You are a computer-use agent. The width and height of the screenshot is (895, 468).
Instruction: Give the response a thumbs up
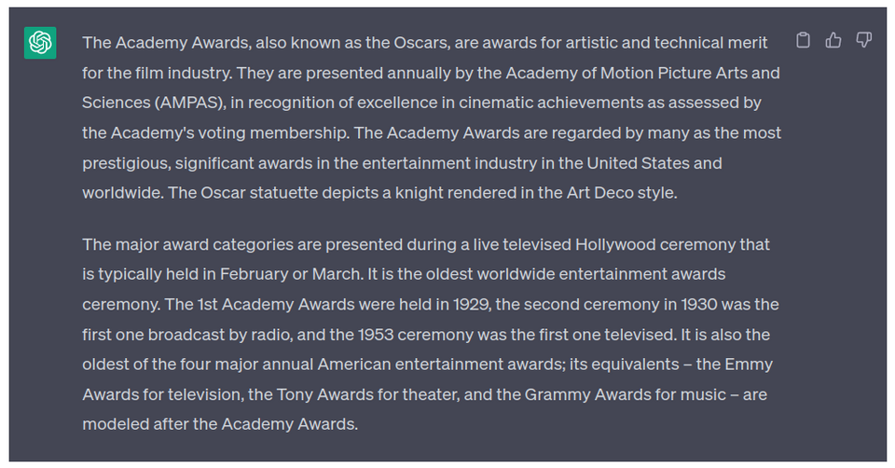point(833,40)
